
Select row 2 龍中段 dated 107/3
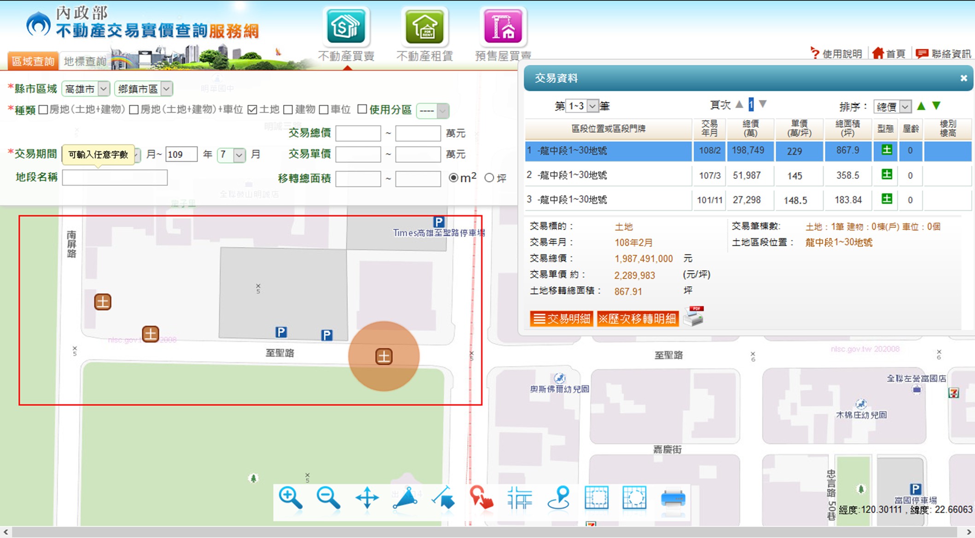(748, 175)
